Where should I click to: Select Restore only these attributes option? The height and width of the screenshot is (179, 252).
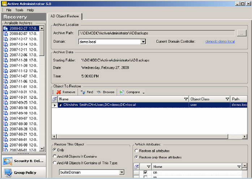(x=136, y=157)
